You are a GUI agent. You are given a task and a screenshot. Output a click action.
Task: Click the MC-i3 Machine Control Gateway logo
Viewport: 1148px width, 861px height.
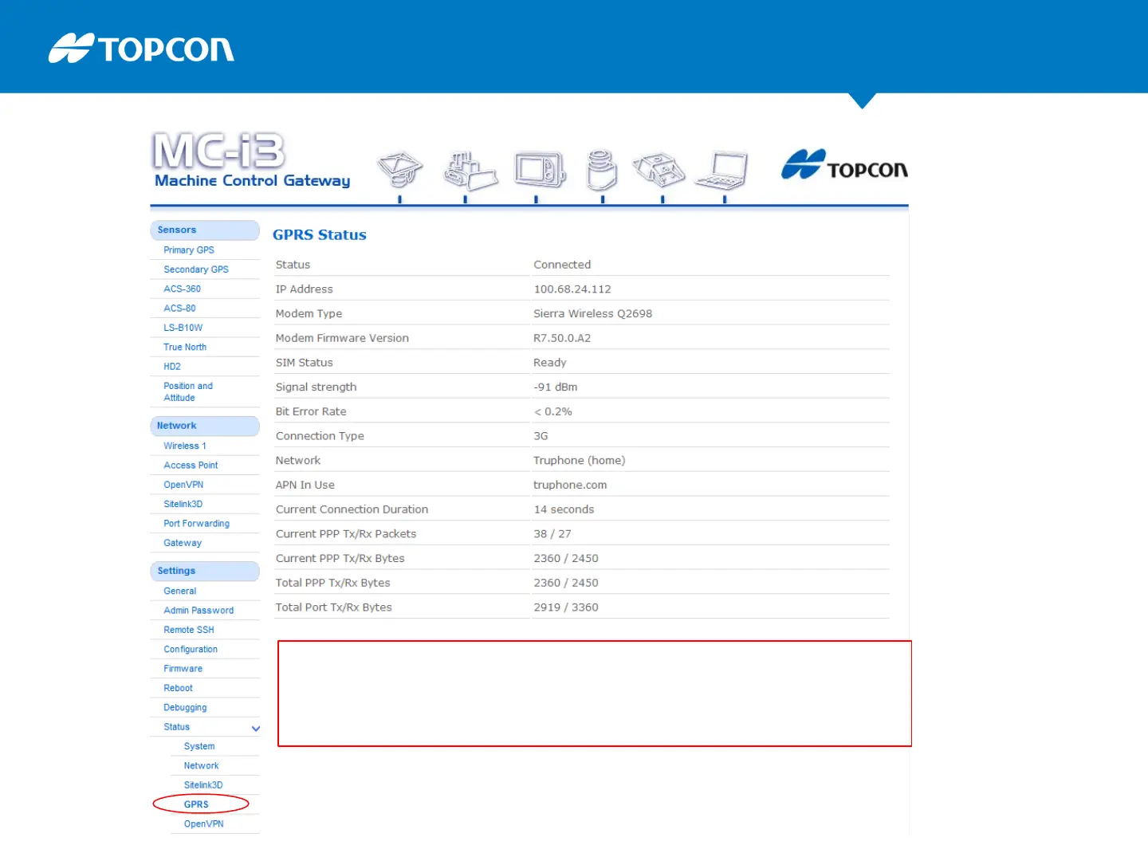pos(252,160)
